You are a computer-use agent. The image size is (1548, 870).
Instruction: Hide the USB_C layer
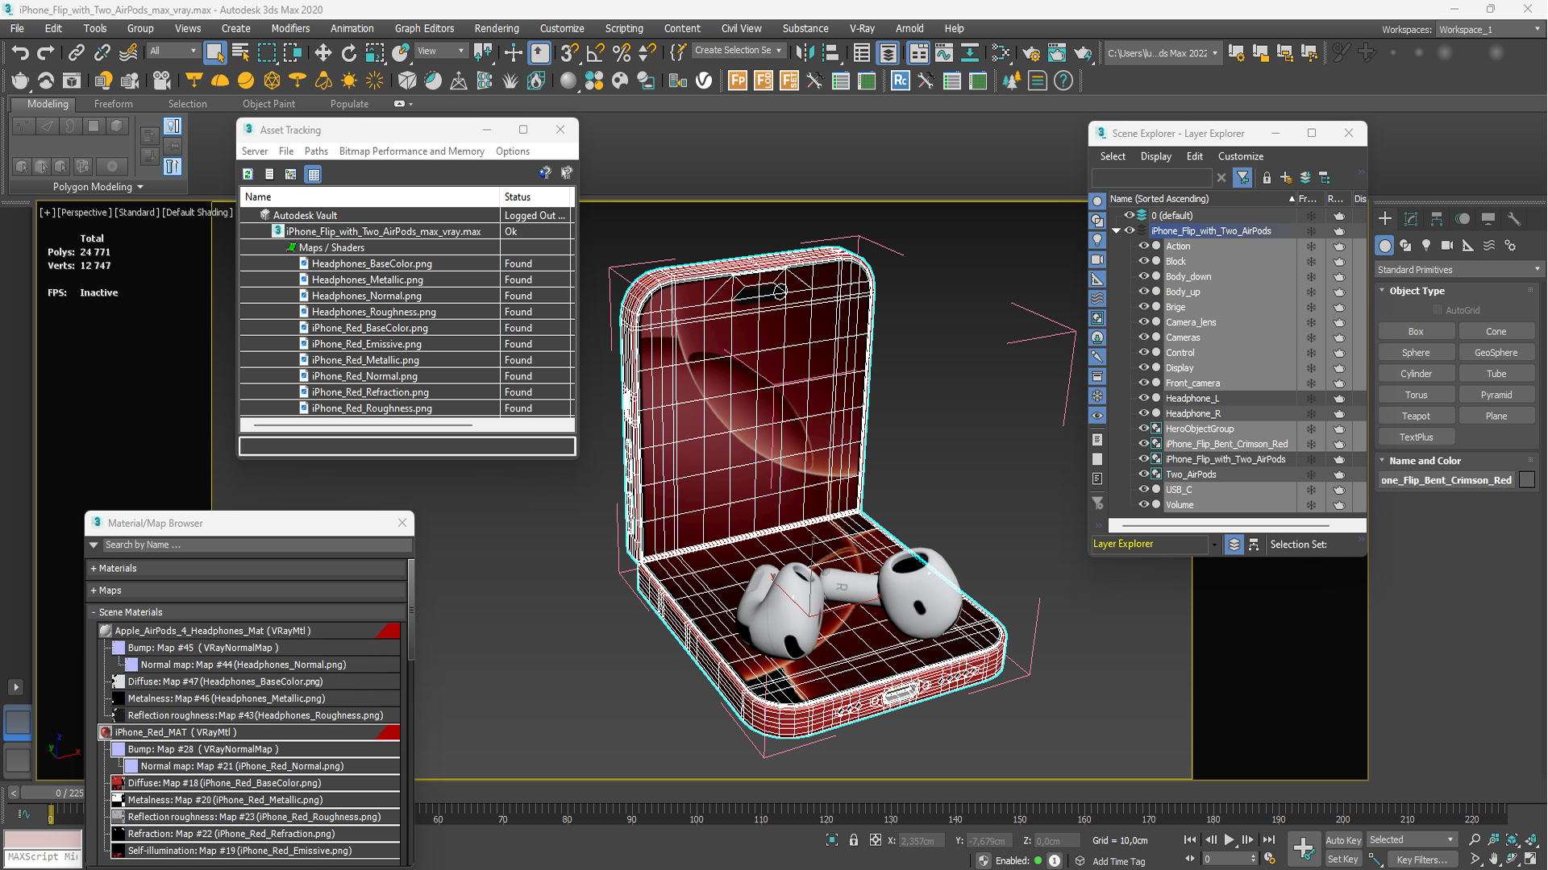click(x=1143, y=489)
